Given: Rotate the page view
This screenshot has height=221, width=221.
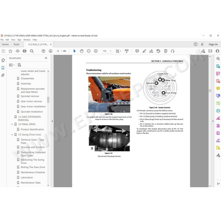Looking at the screenshot, I should pyautogui.click(x=173, y=51).
